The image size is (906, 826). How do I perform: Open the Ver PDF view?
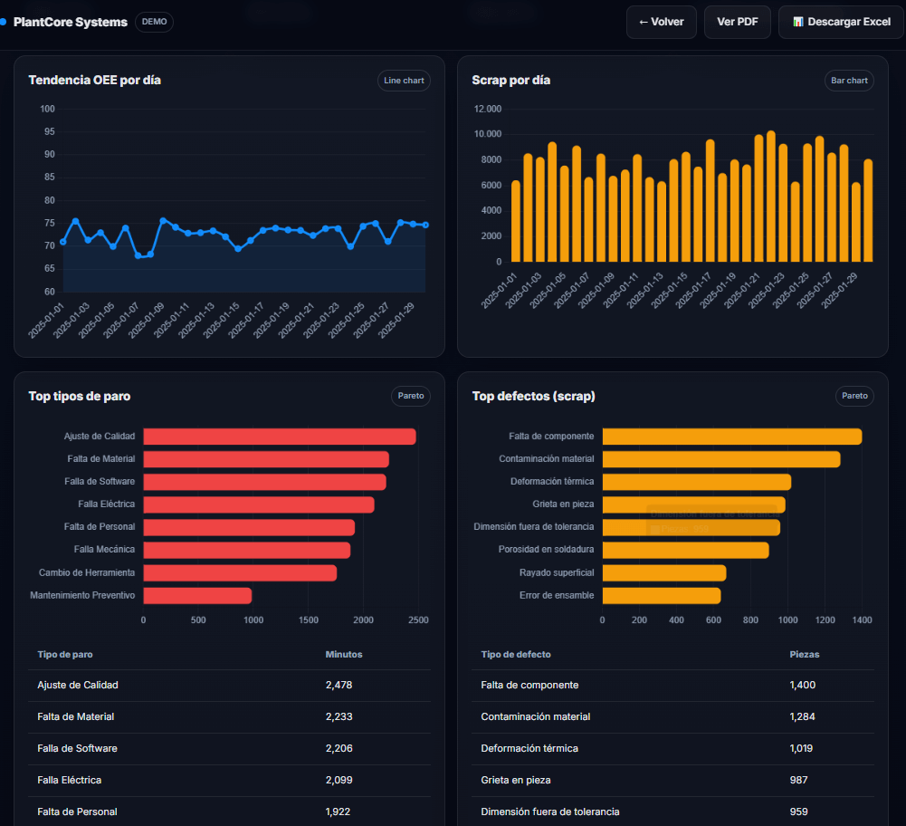point(737,22)
